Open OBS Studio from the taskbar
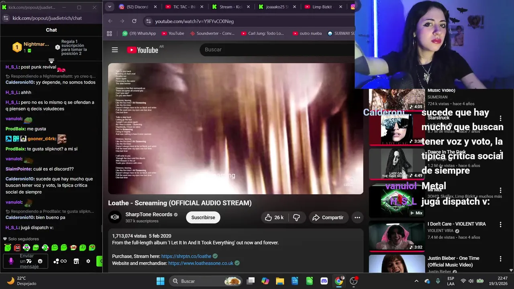The width and height of the screenshot is (514, 289). click(354, 281)
